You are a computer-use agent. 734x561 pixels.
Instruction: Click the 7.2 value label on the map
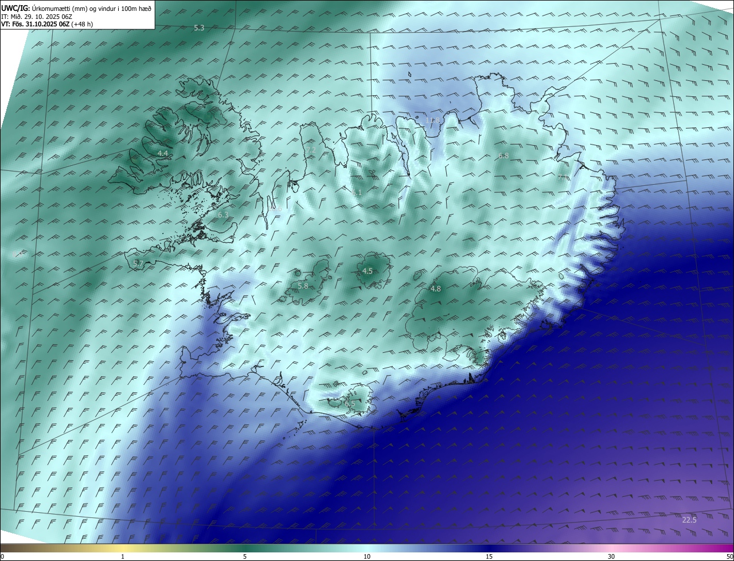coord(311,150)
